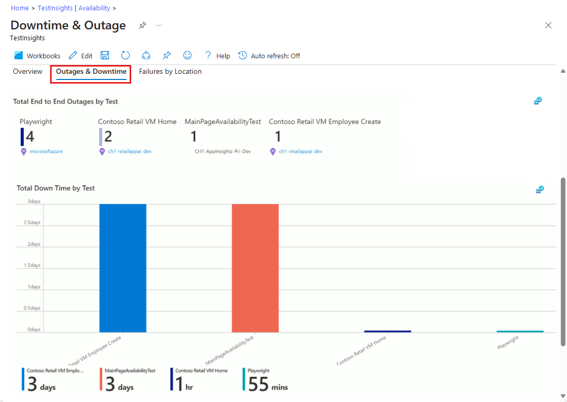This screenshot has width=567, height=402.
Task: Switch to the Overview tab
Action: pos(27,72)
